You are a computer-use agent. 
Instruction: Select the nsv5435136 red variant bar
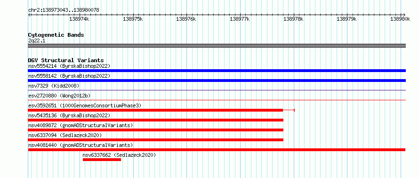point(155,120)
